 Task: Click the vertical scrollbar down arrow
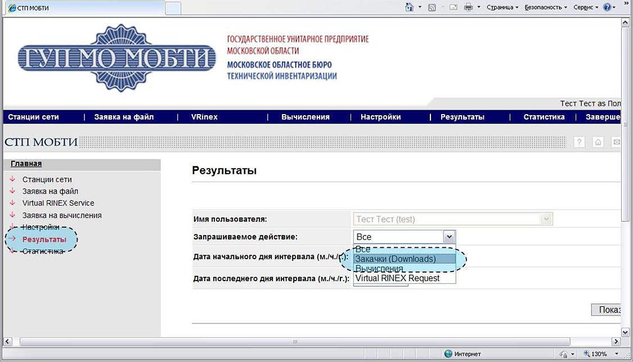tap(625, 333)
